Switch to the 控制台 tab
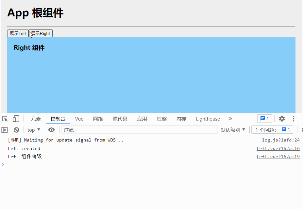This screenshot has height=209, width=303. (58, 119)
